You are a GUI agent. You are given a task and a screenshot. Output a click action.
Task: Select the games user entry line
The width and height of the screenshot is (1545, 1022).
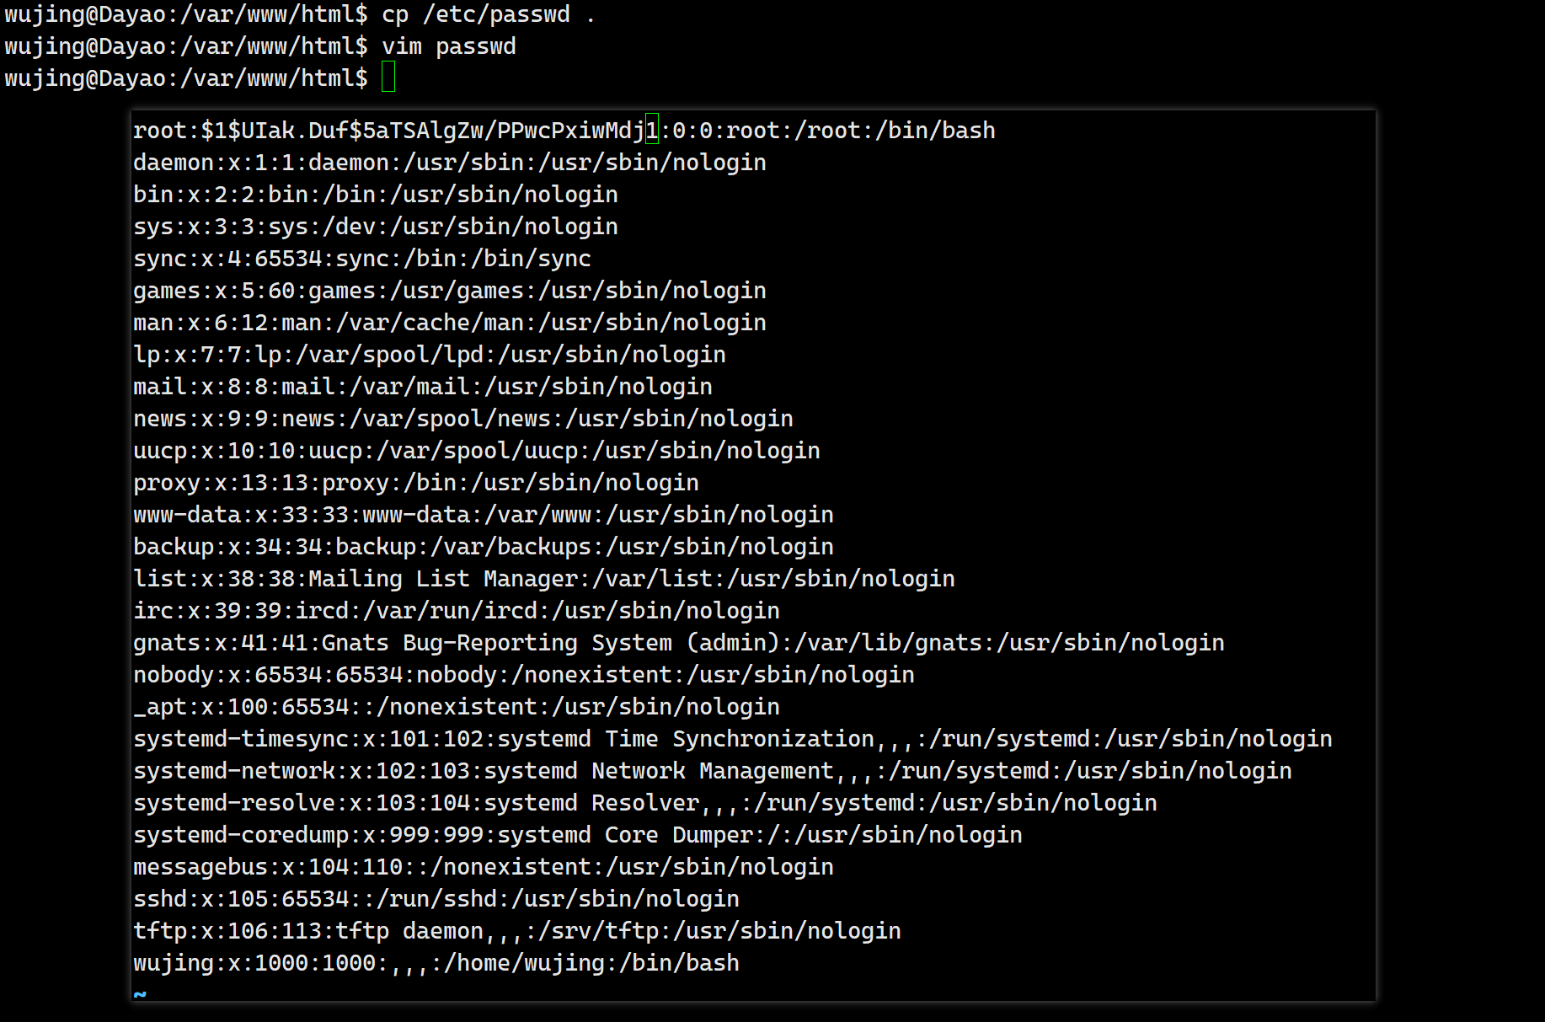point(449,291)
